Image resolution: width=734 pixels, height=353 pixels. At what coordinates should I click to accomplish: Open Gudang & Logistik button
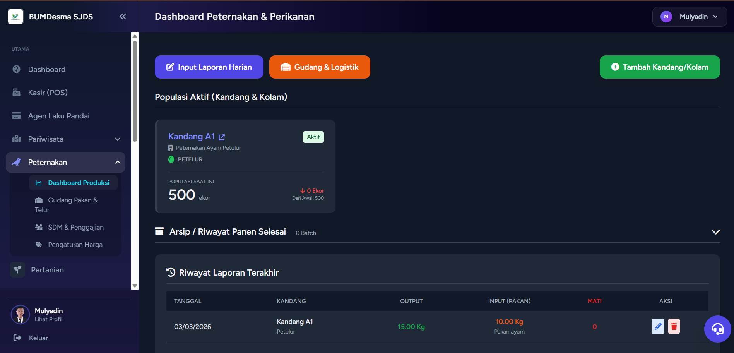(x=320, y=67)
